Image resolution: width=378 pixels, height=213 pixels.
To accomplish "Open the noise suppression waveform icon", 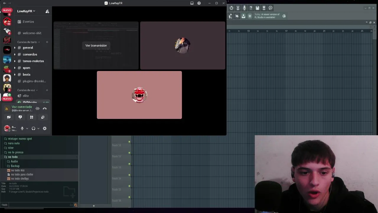I will (38, 109).
